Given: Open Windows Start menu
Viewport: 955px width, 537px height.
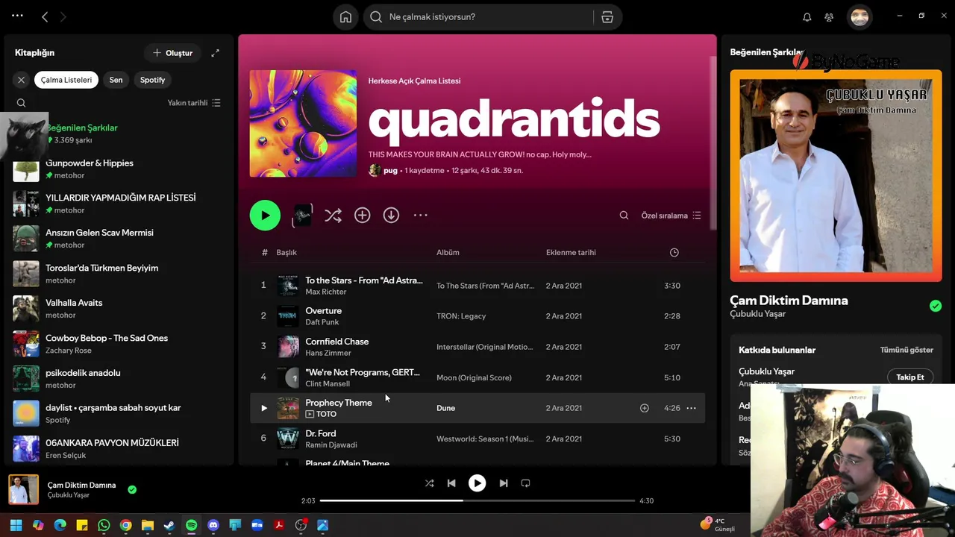Looking at the screenshot, I should (16, 525).
